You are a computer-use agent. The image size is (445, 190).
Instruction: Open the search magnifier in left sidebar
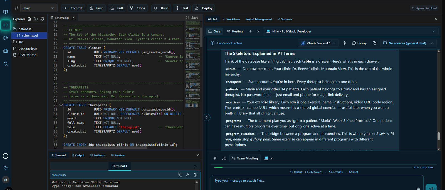coord(6,64)
